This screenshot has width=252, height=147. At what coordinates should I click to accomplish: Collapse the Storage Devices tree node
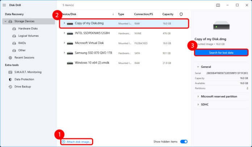pos(5,21)
